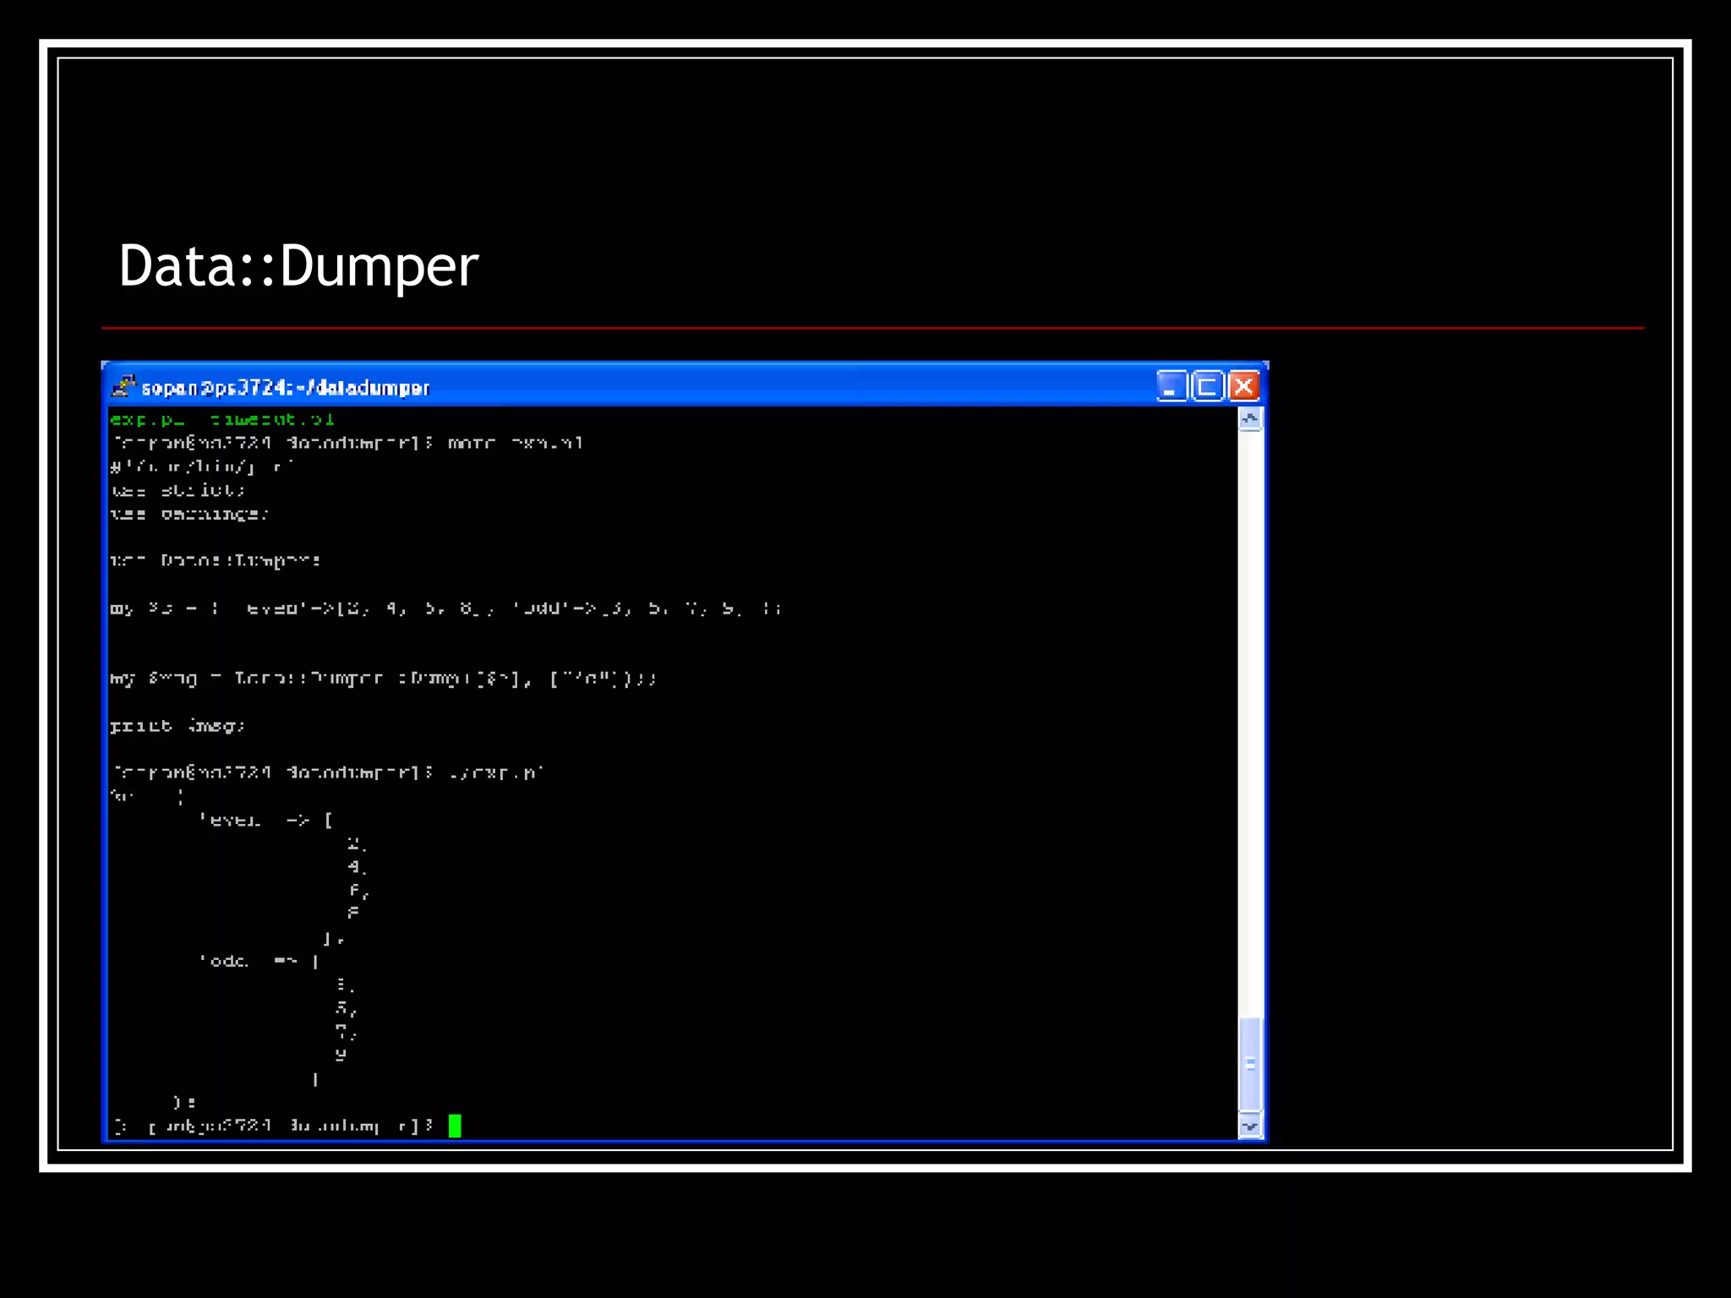This screenshot has width=1731, height=1298.
Task: Click the terminal scrollbar up arrow
Action: pos(1249,419)
